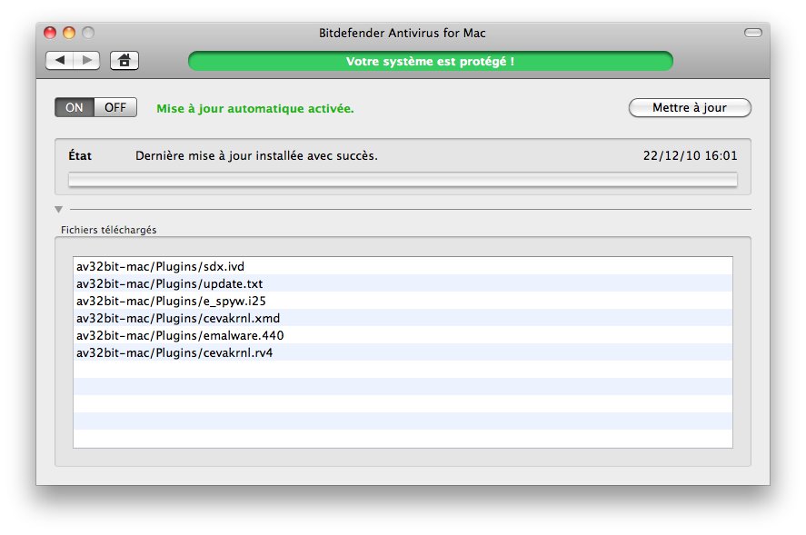Select the update.txt file row
The width and height of the screenshot is (806, 535).
click(x=403, y=283)
